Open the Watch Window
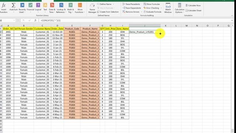The height and width of the screenshot is (133, 236). [x=168, y=8]
